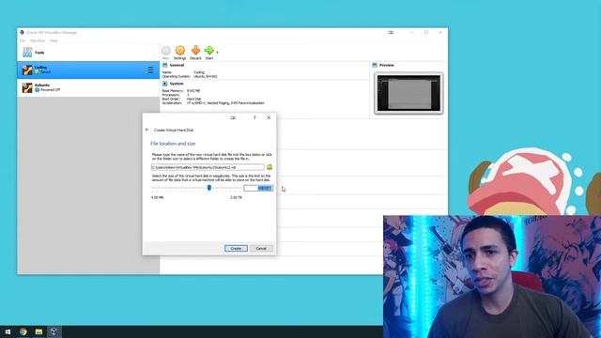601x338 pixels.
Task: Click the help question mark in dialog titlebar
Action: (254, 117)
